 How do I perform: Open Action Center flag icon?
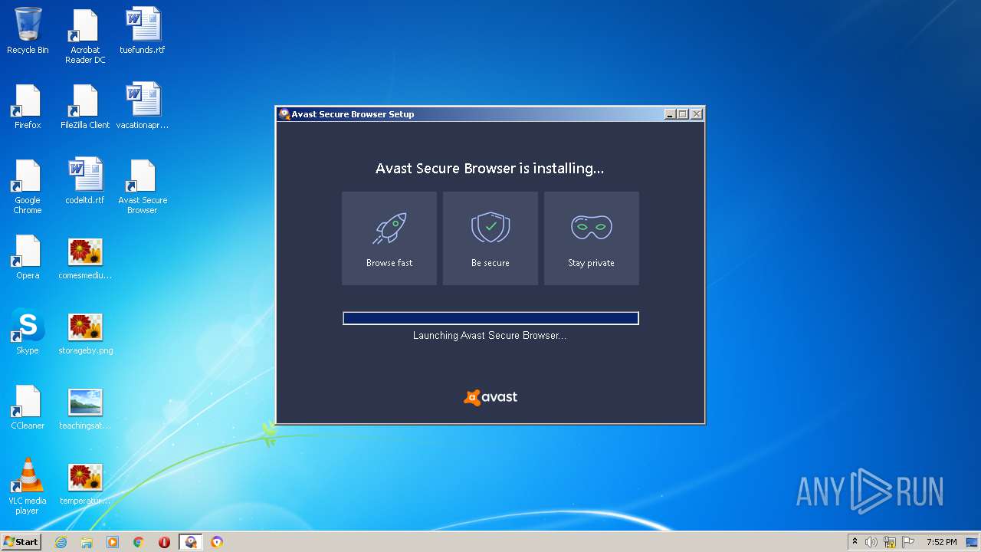[908, 542]
